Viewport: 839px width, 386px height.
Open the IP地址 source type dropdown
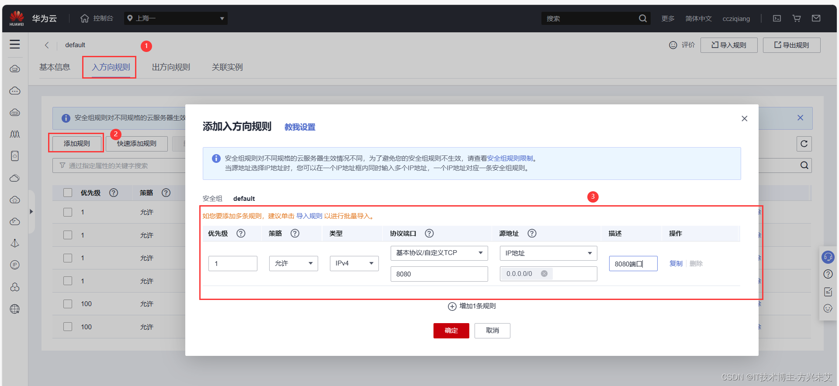click(x=548, y=253)
